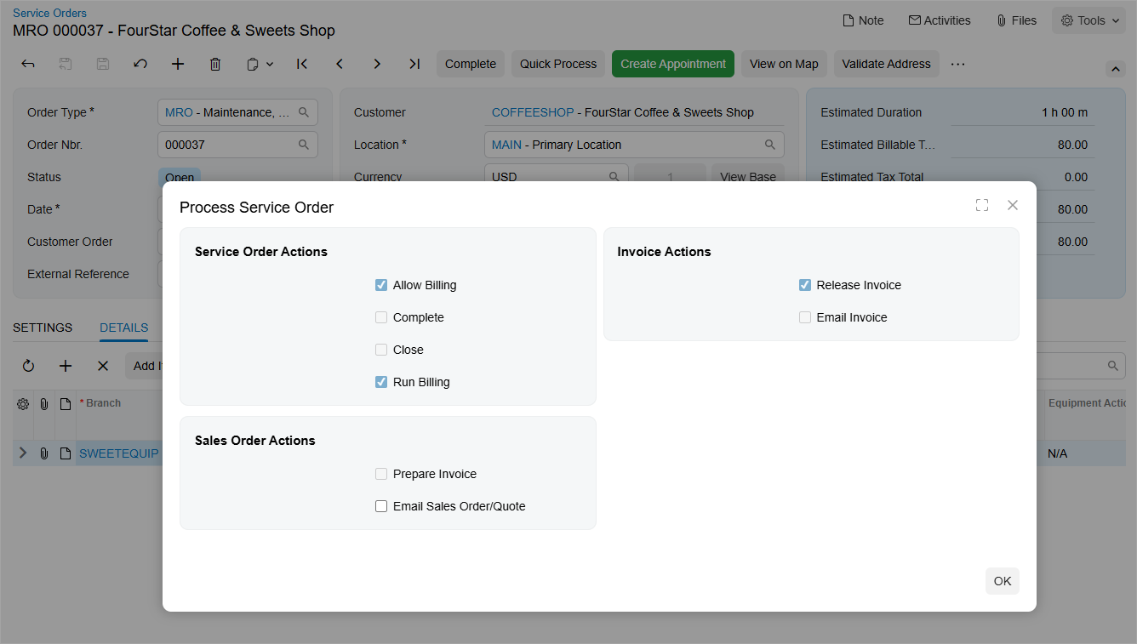Open the SWEETEQUIP branch link
The image size is (1137, 644).
(119, 453)
